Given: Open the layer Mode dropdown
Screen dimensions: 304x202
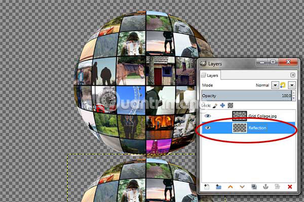Looking at the screenshot, I should [275, 85].
